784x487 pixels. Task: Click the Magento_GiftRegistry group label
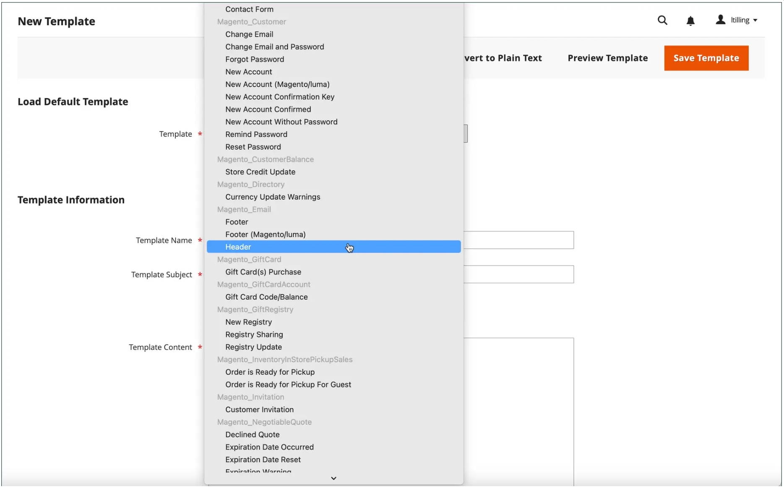coord(255,310)
